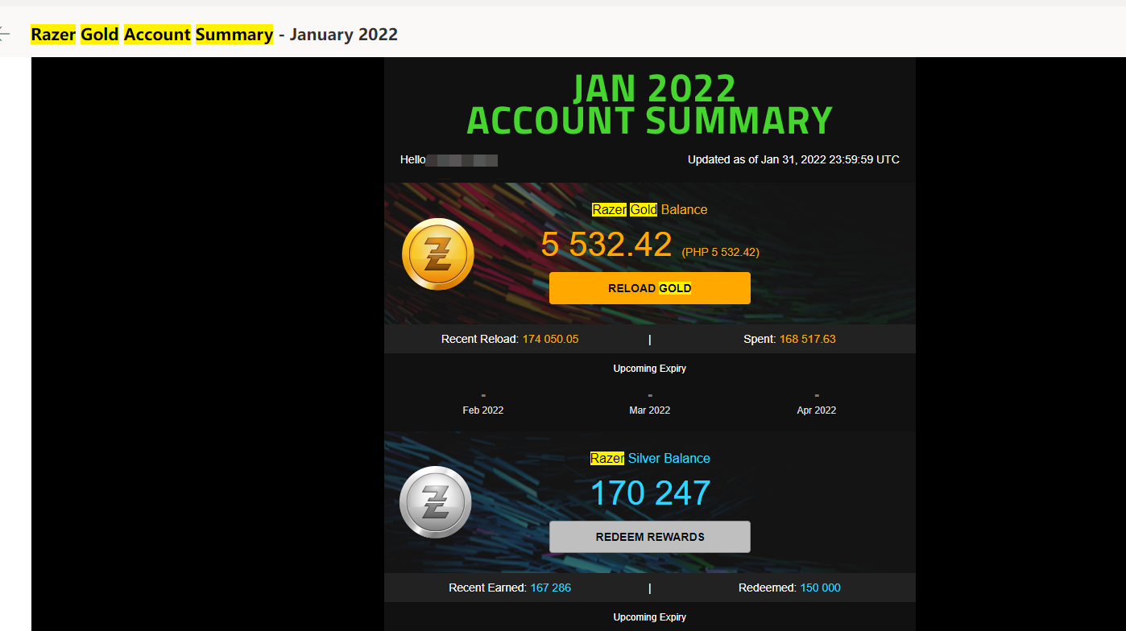The width and height of the screenshot is (1126, 631).
Task: Click the back arrow beside the email subject
Action: (4, 34)
